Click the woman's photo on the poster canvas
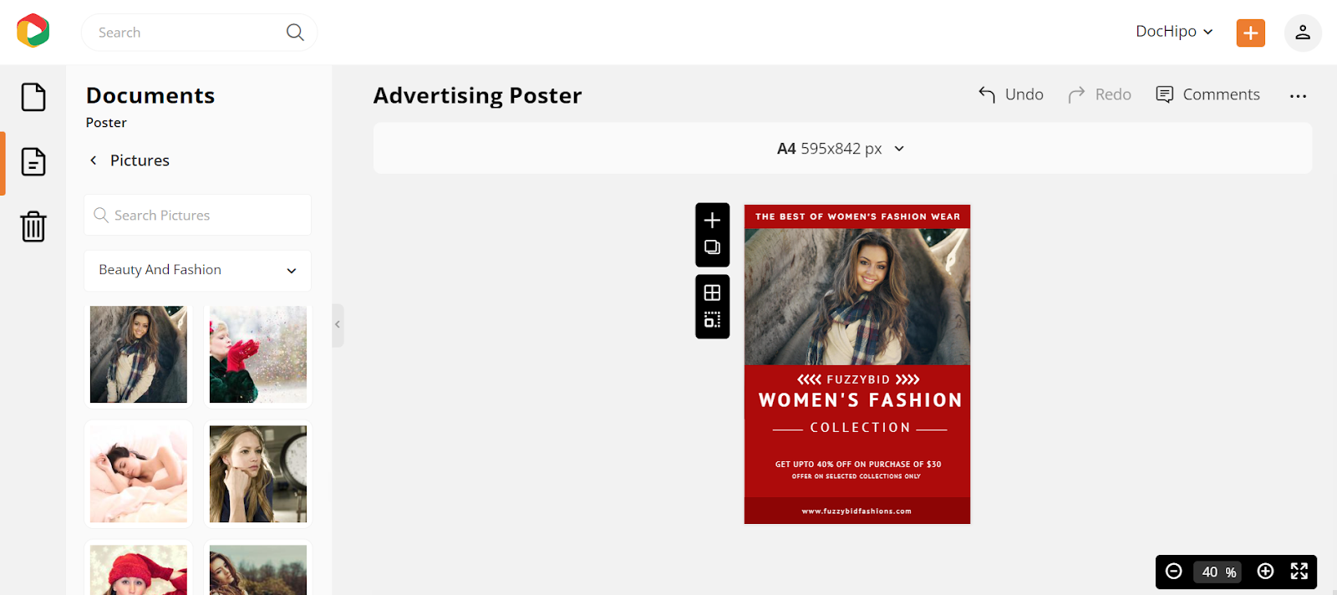Screen dimensions: 1337x595 click(x=857, y=297)
